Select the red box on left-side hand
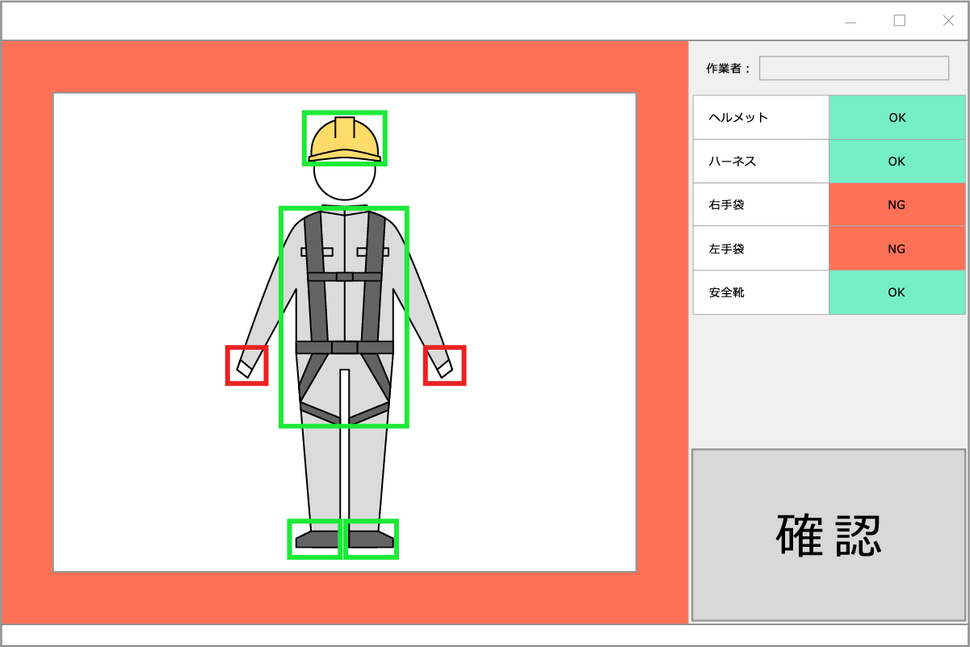 246,366
